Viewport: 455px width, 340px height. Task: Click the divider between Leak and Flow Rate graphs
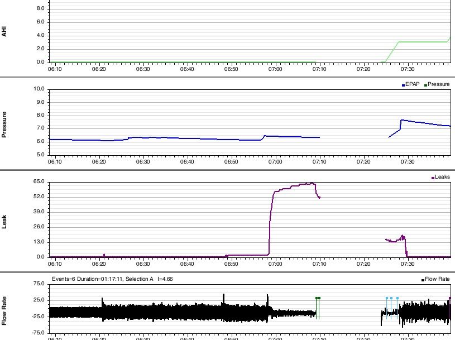(227, 272)
